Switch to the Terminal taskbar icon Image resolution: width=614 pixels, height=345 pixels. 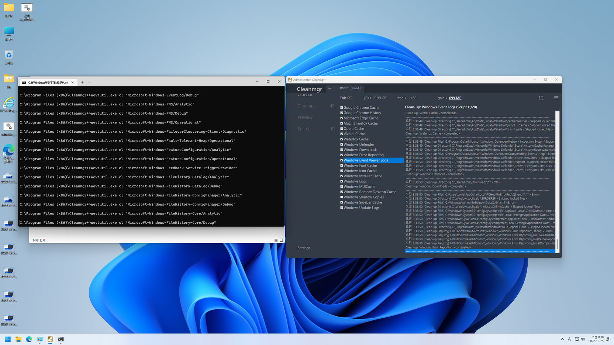coord(61,339)
